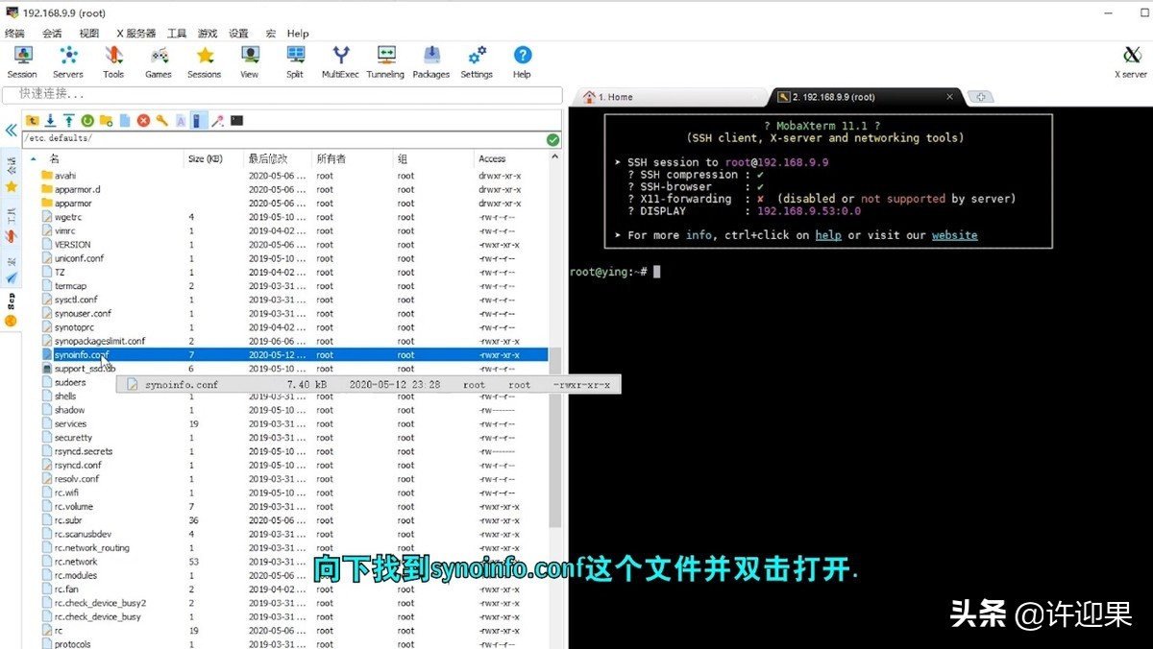
Task: Open the Servers toolbar icon
Action: (68, 62)
